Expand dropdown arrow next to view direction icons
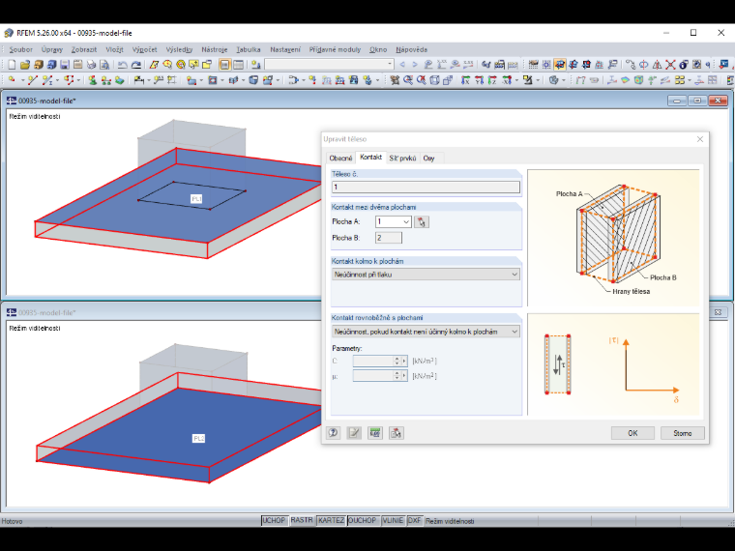Image resolution: width=735 pixels, height=551 pixels. [x=516, y=80]
